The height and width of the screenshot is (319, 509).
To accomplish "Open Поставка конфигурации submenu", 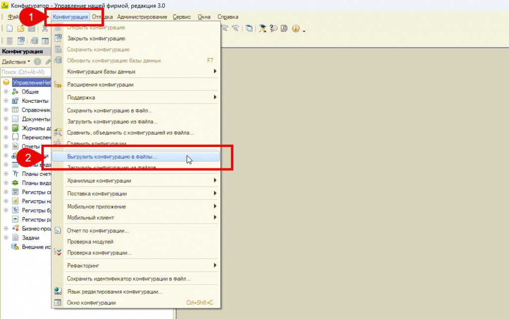I will [136, 193].
